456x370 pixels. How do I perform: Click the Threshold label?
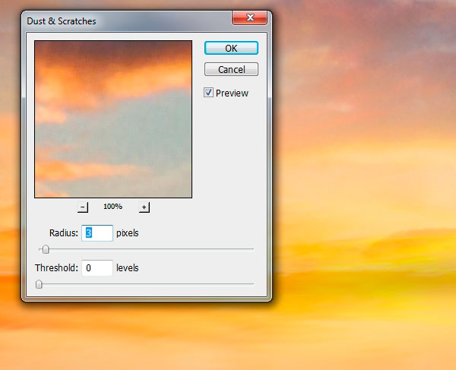point(56,268)
